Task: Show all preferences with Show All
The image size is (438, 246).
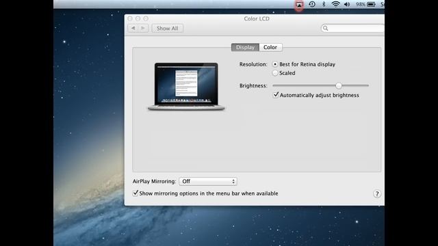Action: tap(167, 28)
